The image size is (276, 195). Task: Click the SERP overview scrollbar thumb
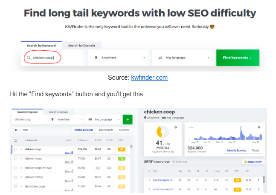click(264, 180)
